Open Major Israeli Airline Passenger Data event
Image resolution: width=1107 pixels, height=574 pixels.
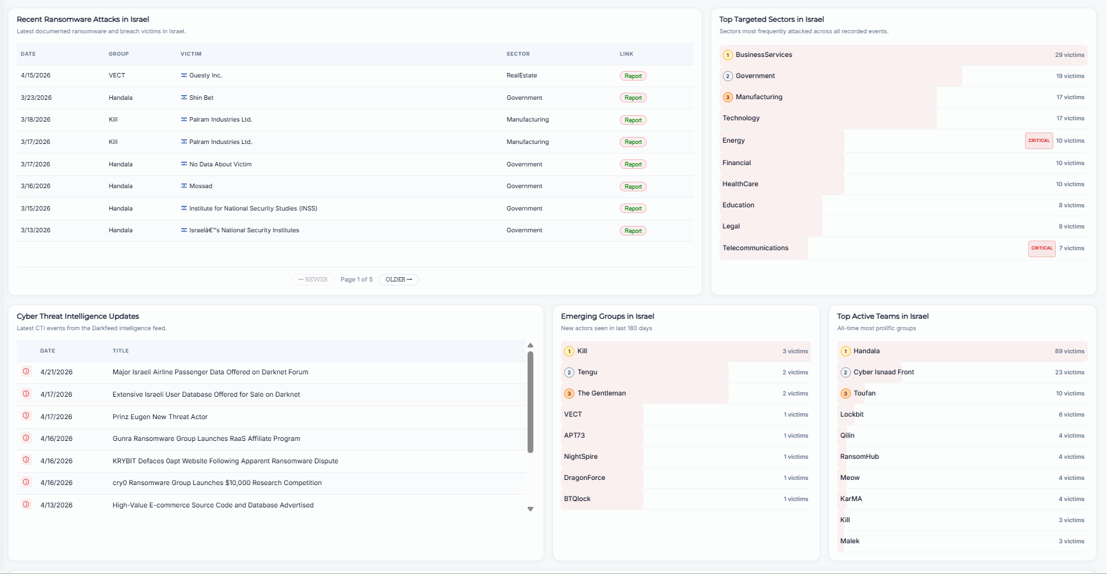tap(211, 372)
